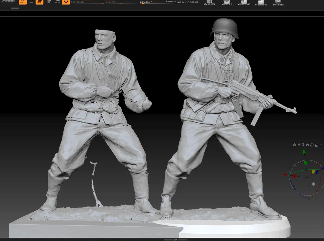Click the gizmo sticky pin icon
Screen dimensions: 324x241
[299, 145]
